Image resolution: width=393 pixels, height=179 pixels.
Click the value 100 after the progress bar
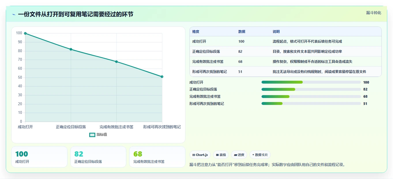tap(366, 82)
